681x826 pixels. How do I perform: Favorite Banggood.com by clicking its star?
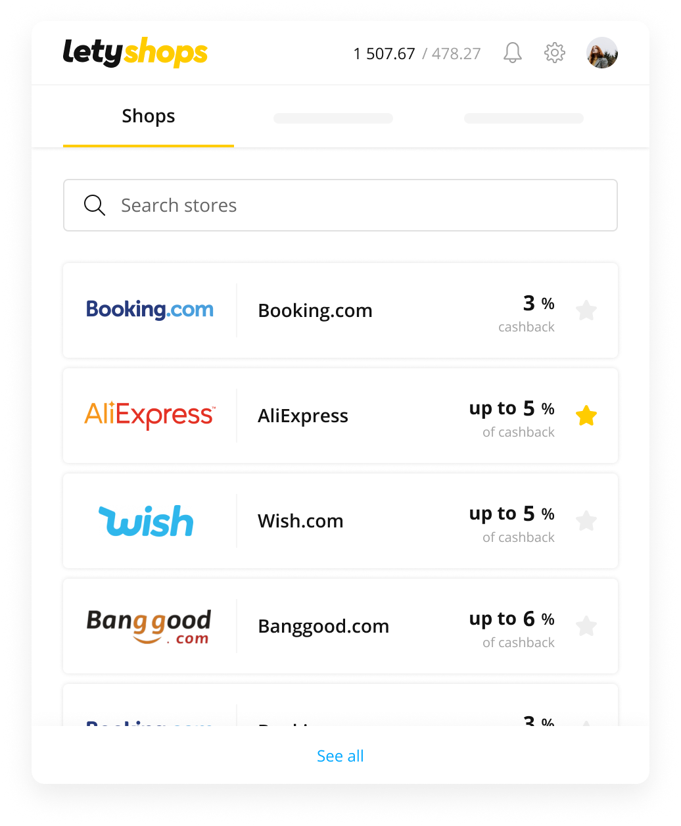586,625
